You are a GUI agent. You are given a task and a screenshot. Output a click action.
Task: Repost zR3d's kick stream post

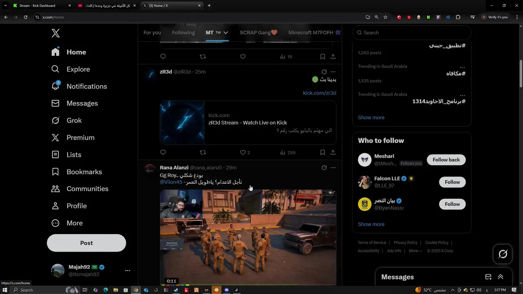tap(203, 152)
